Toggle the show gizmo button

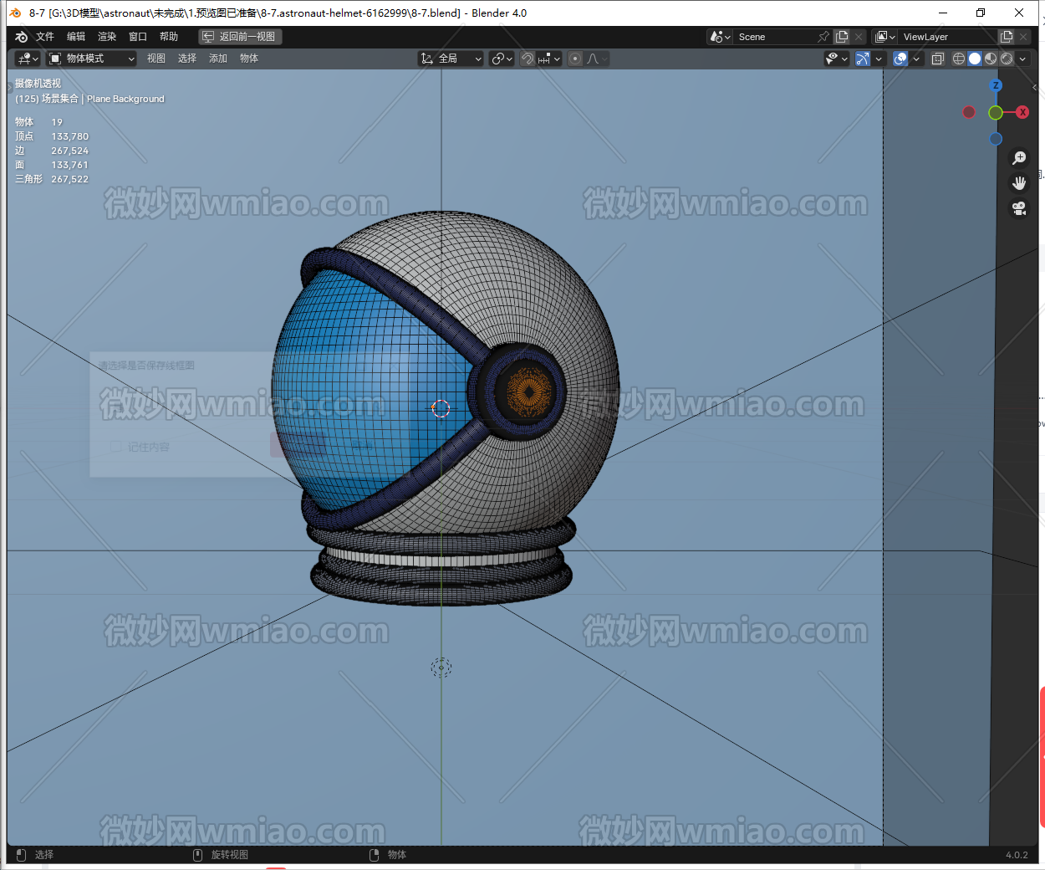click(x=863, y=59)
